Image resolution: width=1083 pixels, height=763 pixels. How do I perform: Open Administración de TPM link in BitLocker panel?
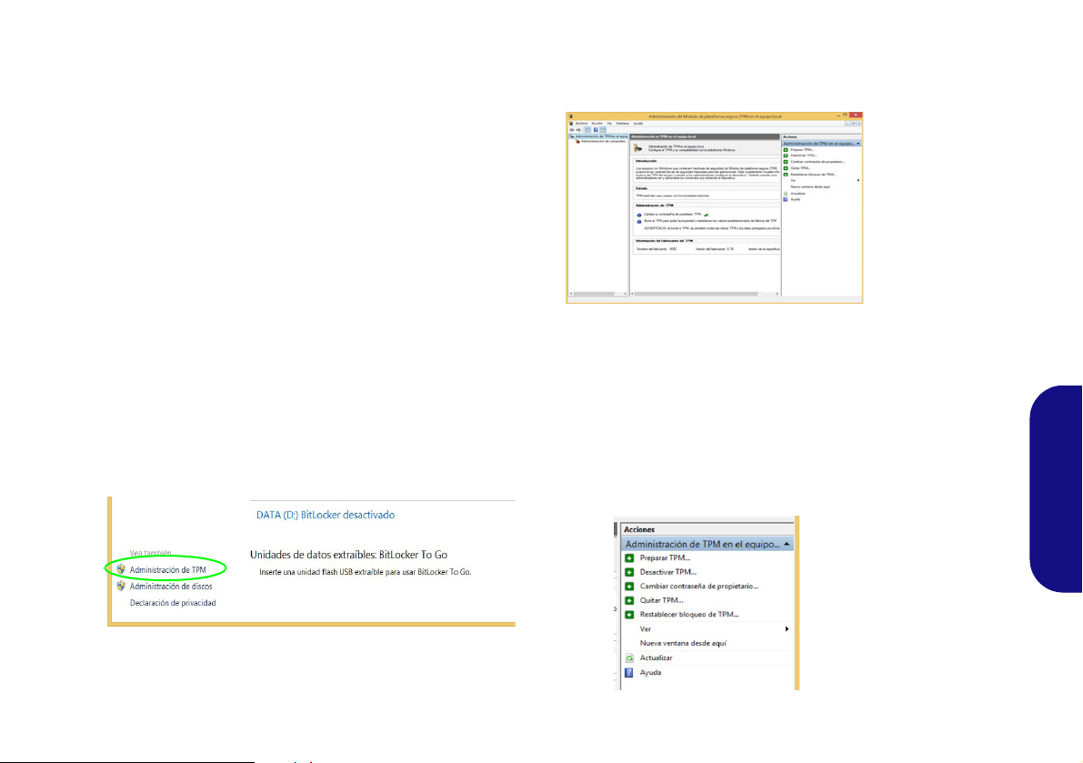[x=168, y=569]
